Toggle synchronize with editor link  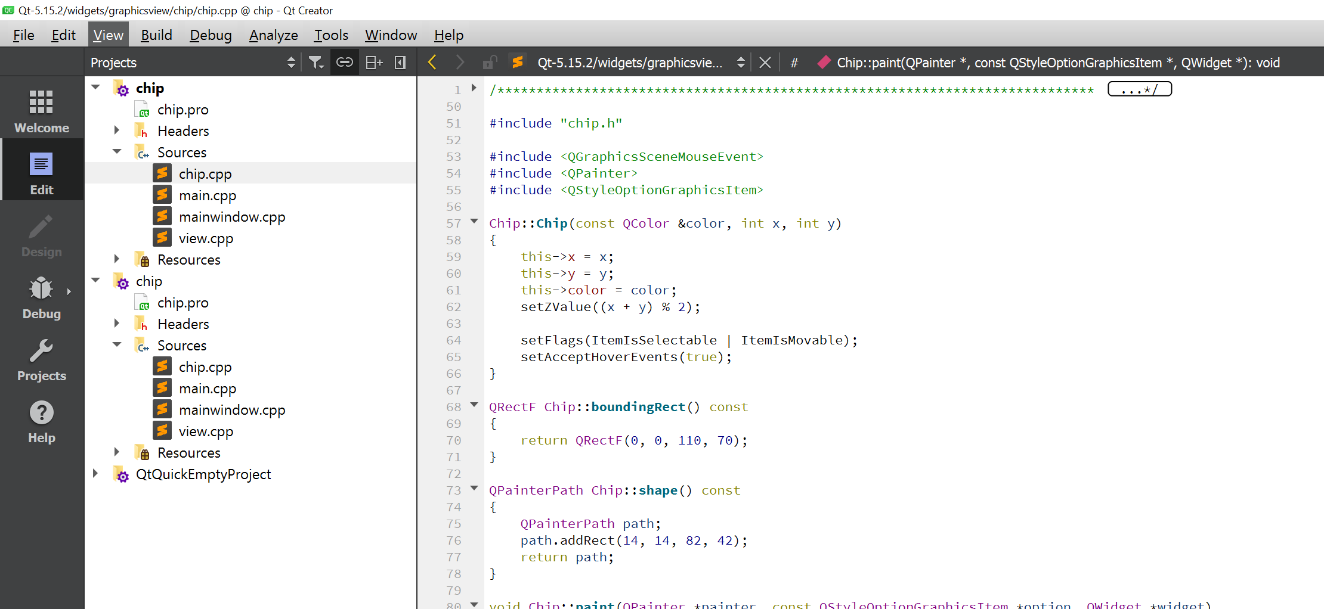click(x=345, y=63)
